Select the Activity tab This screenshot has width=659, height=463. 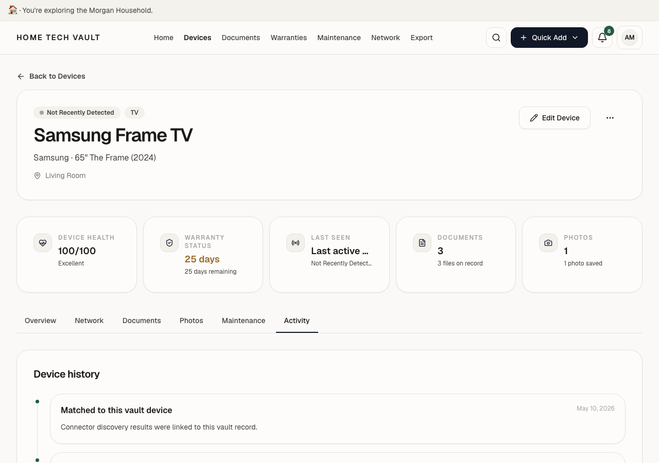[297, 320]
